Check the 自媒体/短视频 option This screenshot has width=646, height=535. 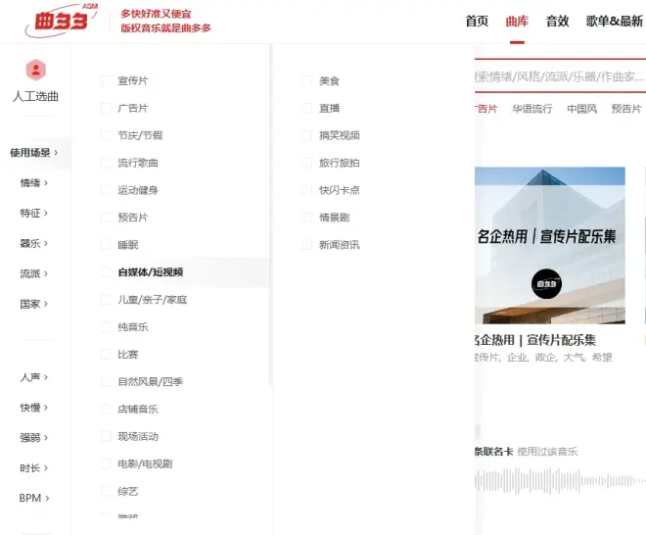click(106, 272)
